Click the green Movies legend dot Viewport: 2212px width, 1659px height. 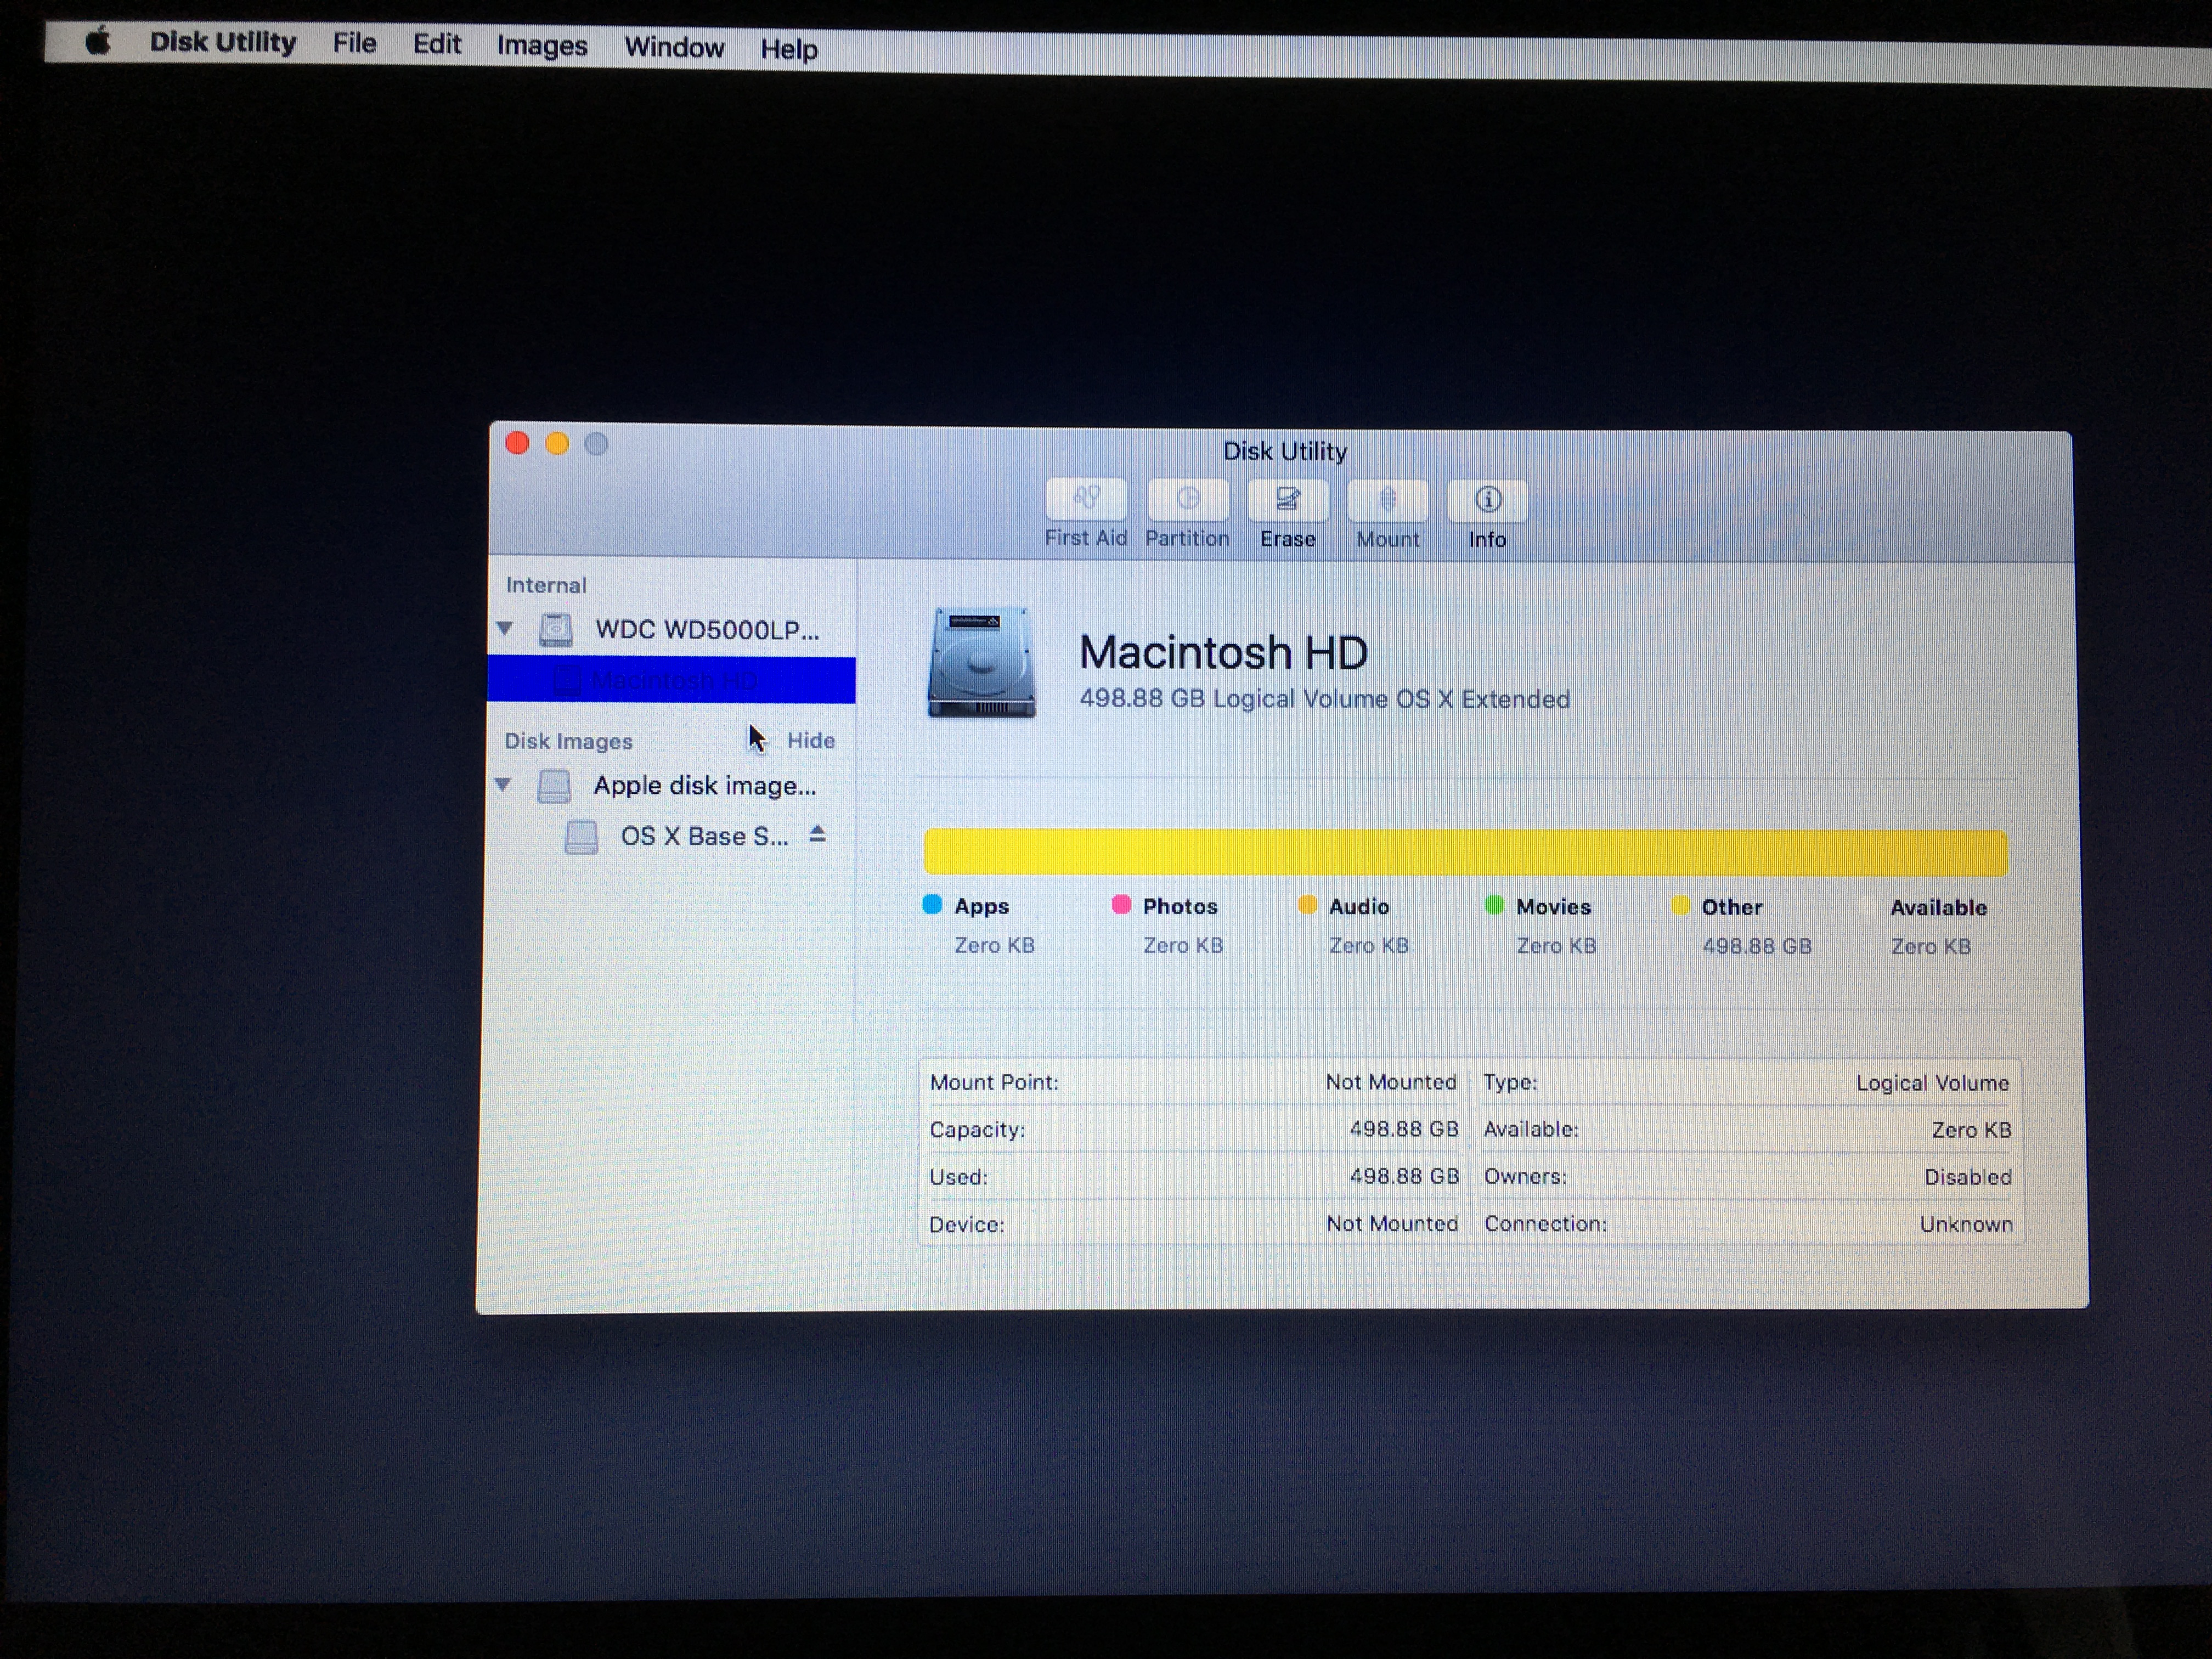click(1494, 905)
